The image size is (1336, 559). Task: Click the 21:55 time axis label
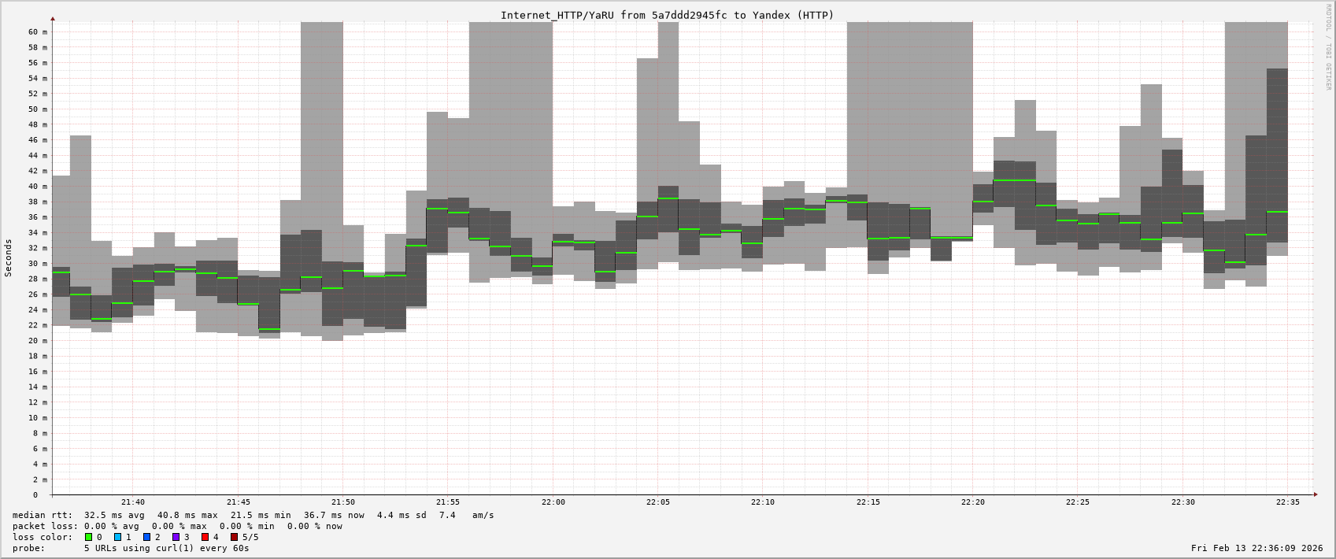[447, 502]
